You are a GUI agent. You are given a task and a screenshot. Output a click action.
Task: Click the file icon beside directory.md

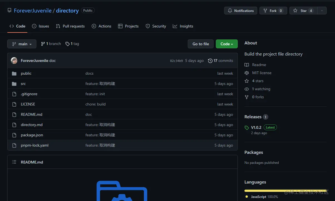coord(14,125)
